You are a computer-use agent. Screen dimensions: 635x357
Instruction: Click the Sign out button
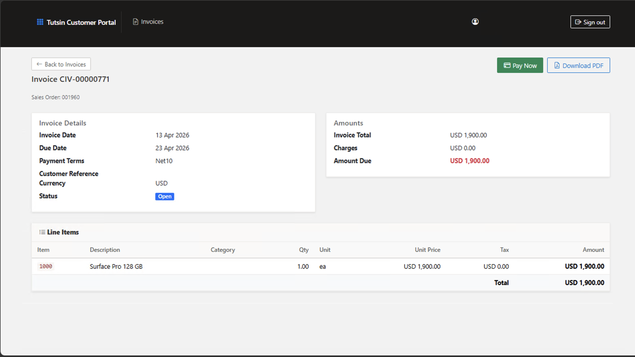click(x=590, y=21)
